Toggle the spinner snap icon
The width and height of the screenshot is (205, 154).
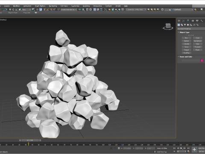(x=55, y=9)
